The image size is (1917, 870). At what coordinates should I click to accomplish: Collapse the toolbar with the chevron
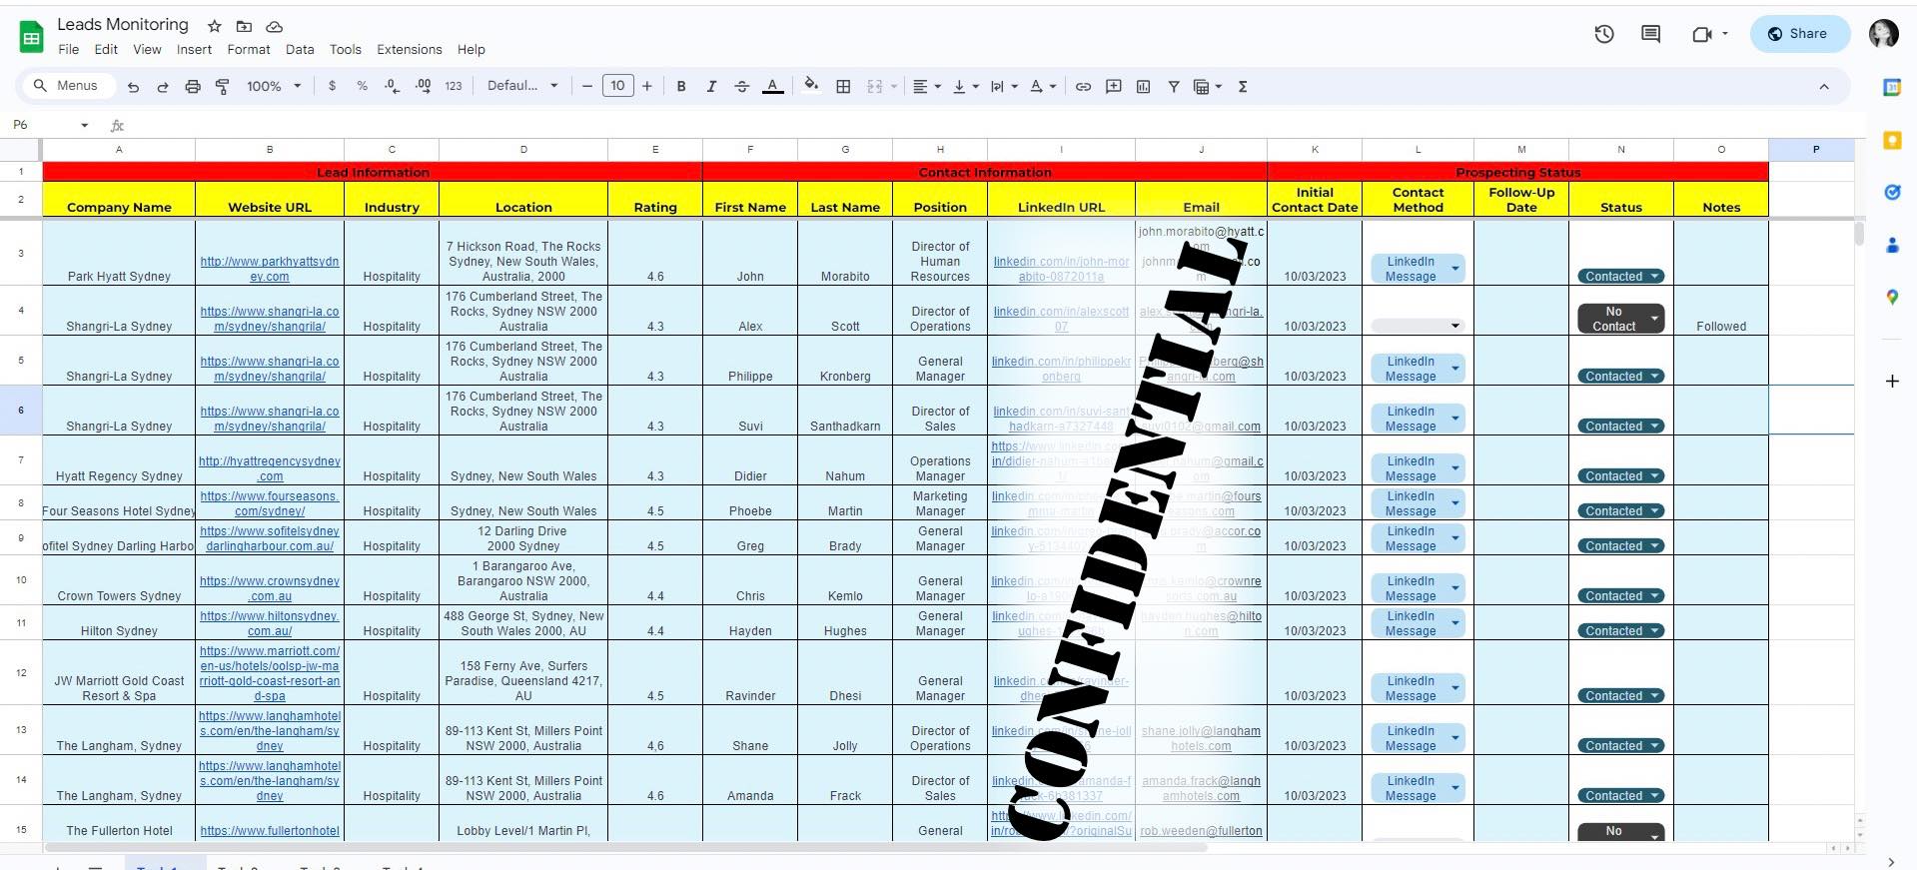[1824, 87]
